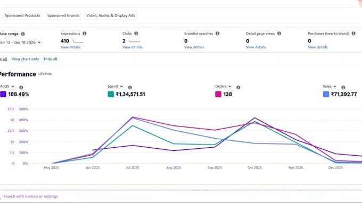This screenshot has height=203, width=362.
Task: Toggle the magenta Orders color swatch
Action: tap(218, 94)
